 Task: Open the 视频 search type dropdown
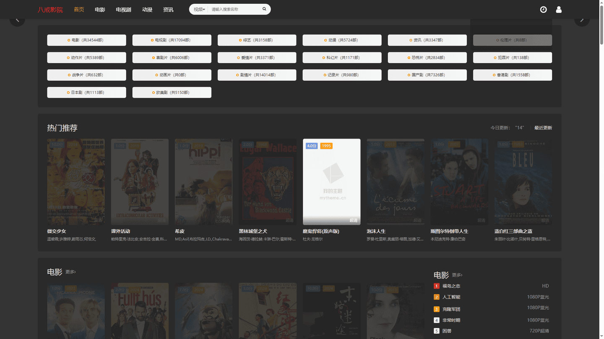pos(199,9)
